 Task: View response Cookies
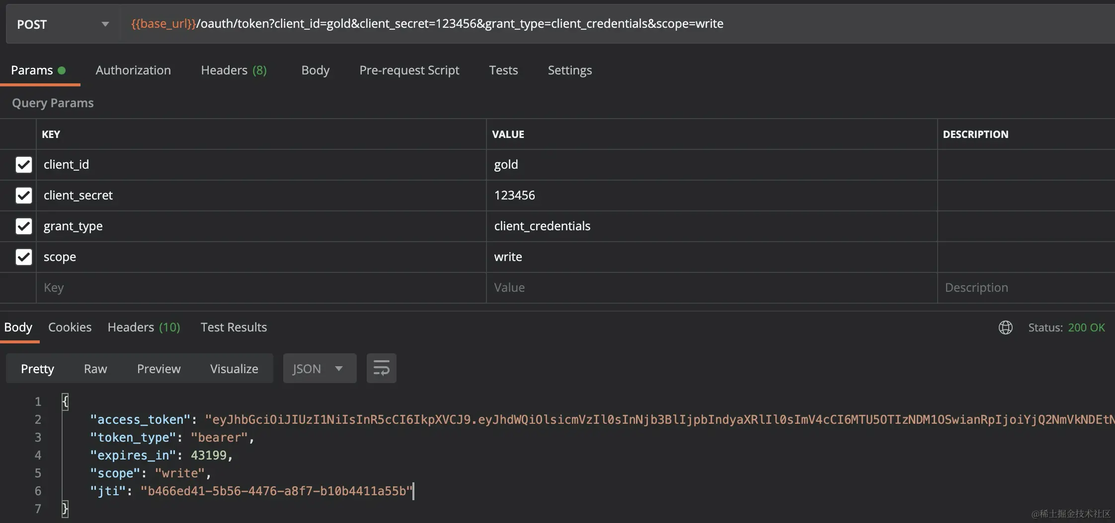pos(70,327)
